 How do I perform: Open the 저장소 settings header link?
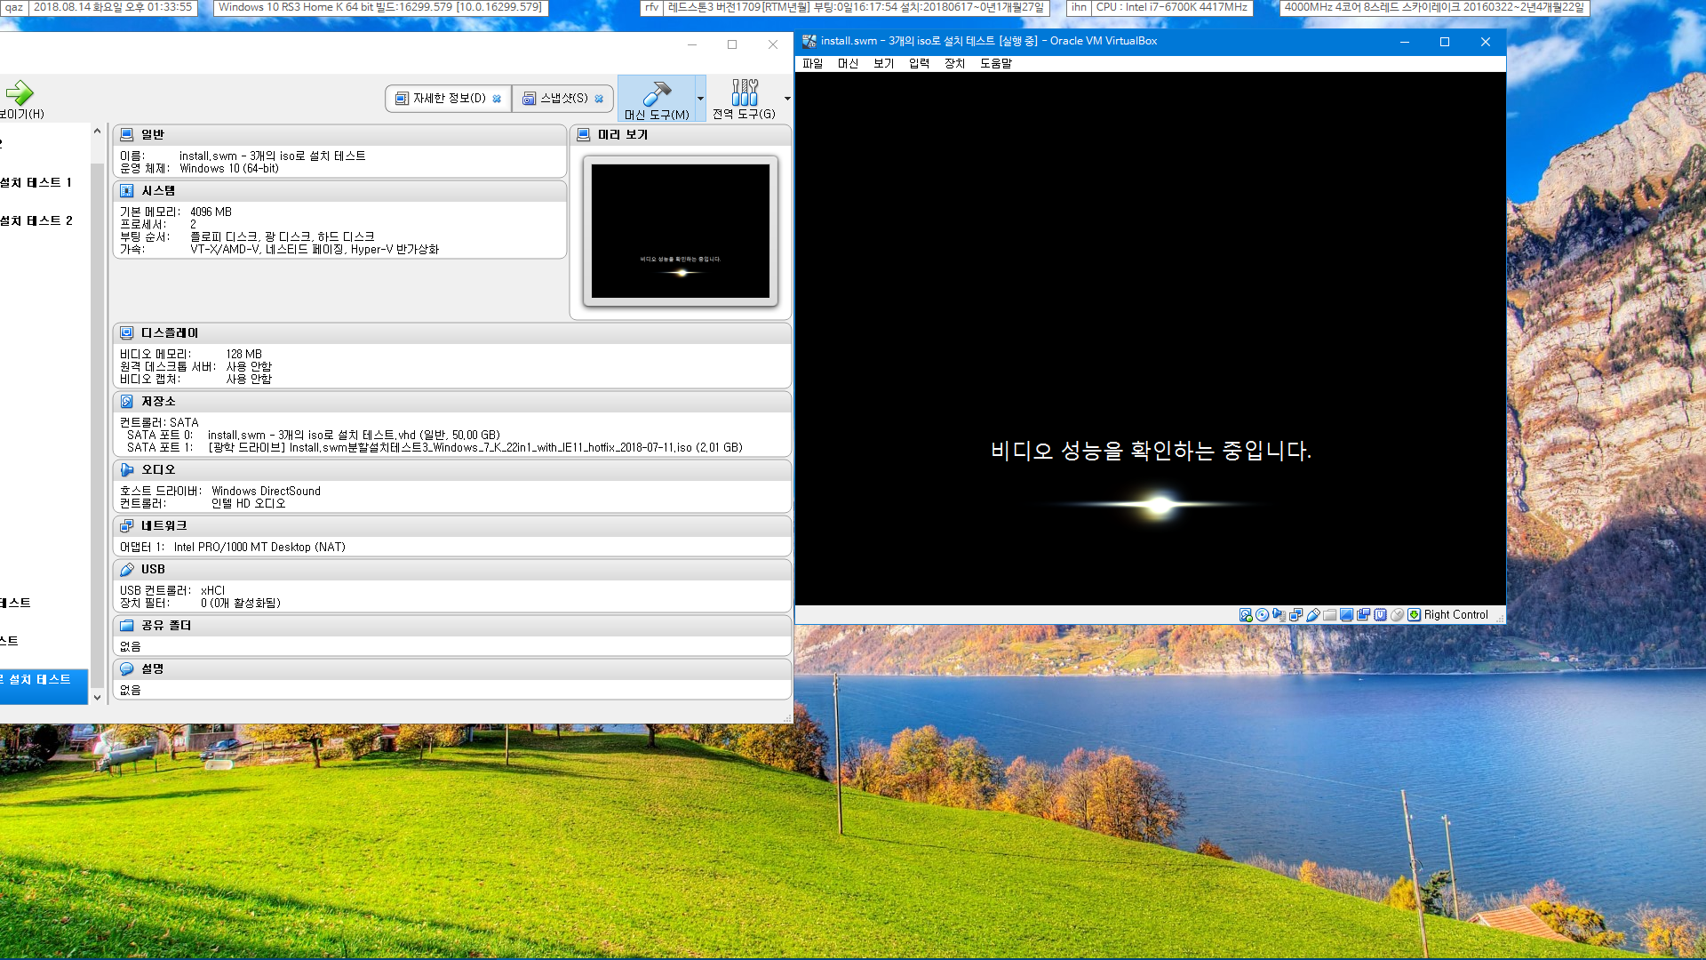(x=158, y=401)
